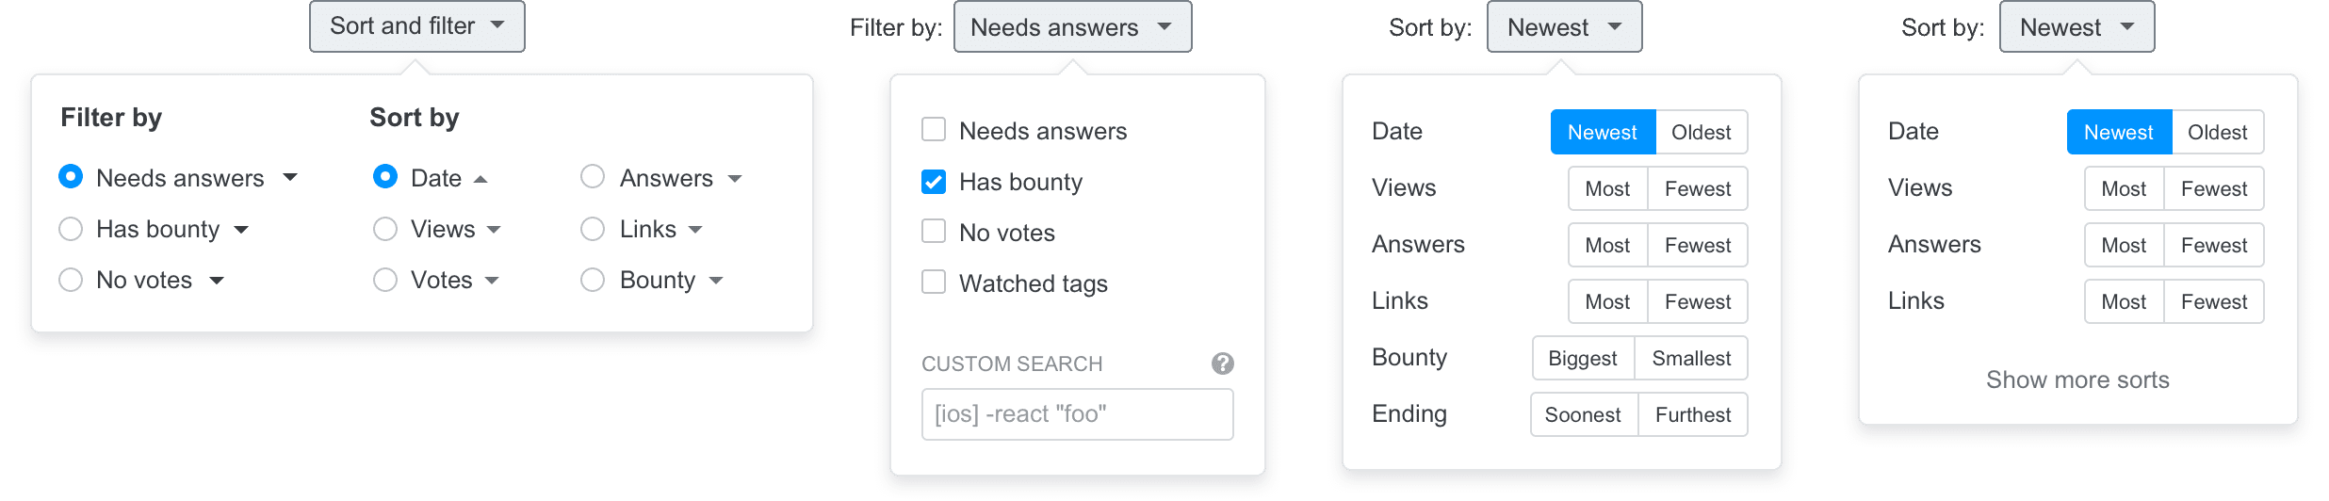Check the Needs answers checkbox
The width and height of the screenshot is (2329, 501).
(x=934, y=130)
